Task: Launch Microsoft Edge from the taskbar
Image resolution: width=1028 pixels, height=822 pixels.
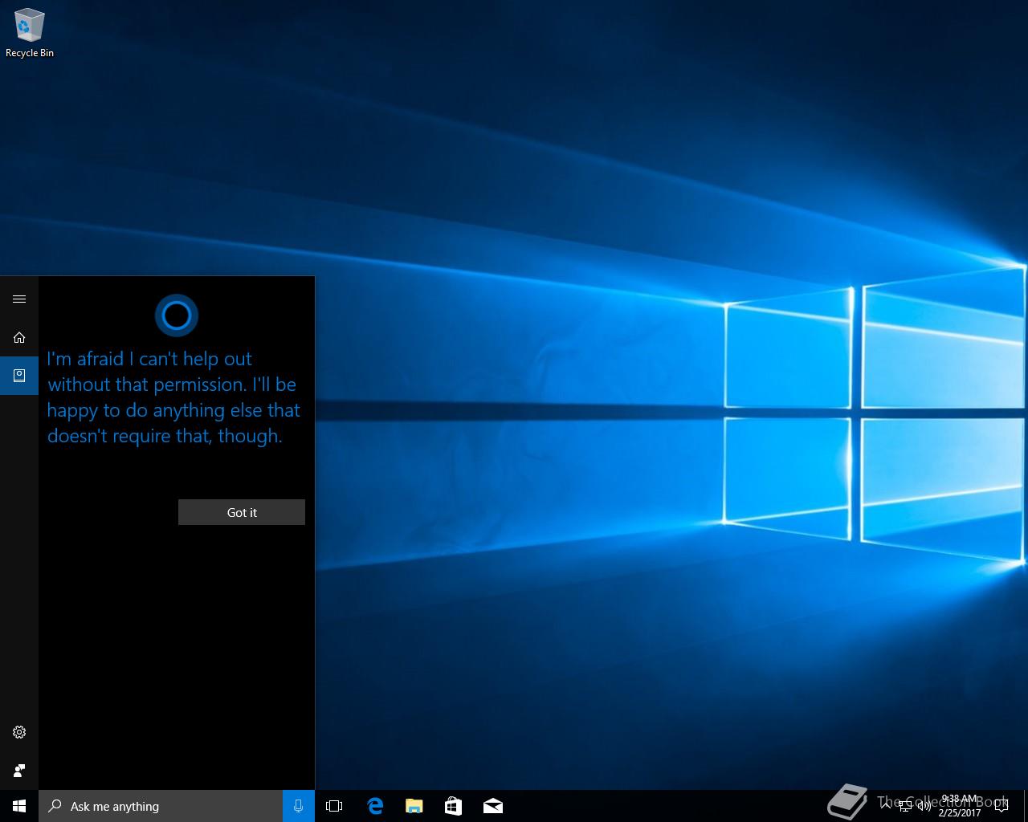Action: (375, 806)
